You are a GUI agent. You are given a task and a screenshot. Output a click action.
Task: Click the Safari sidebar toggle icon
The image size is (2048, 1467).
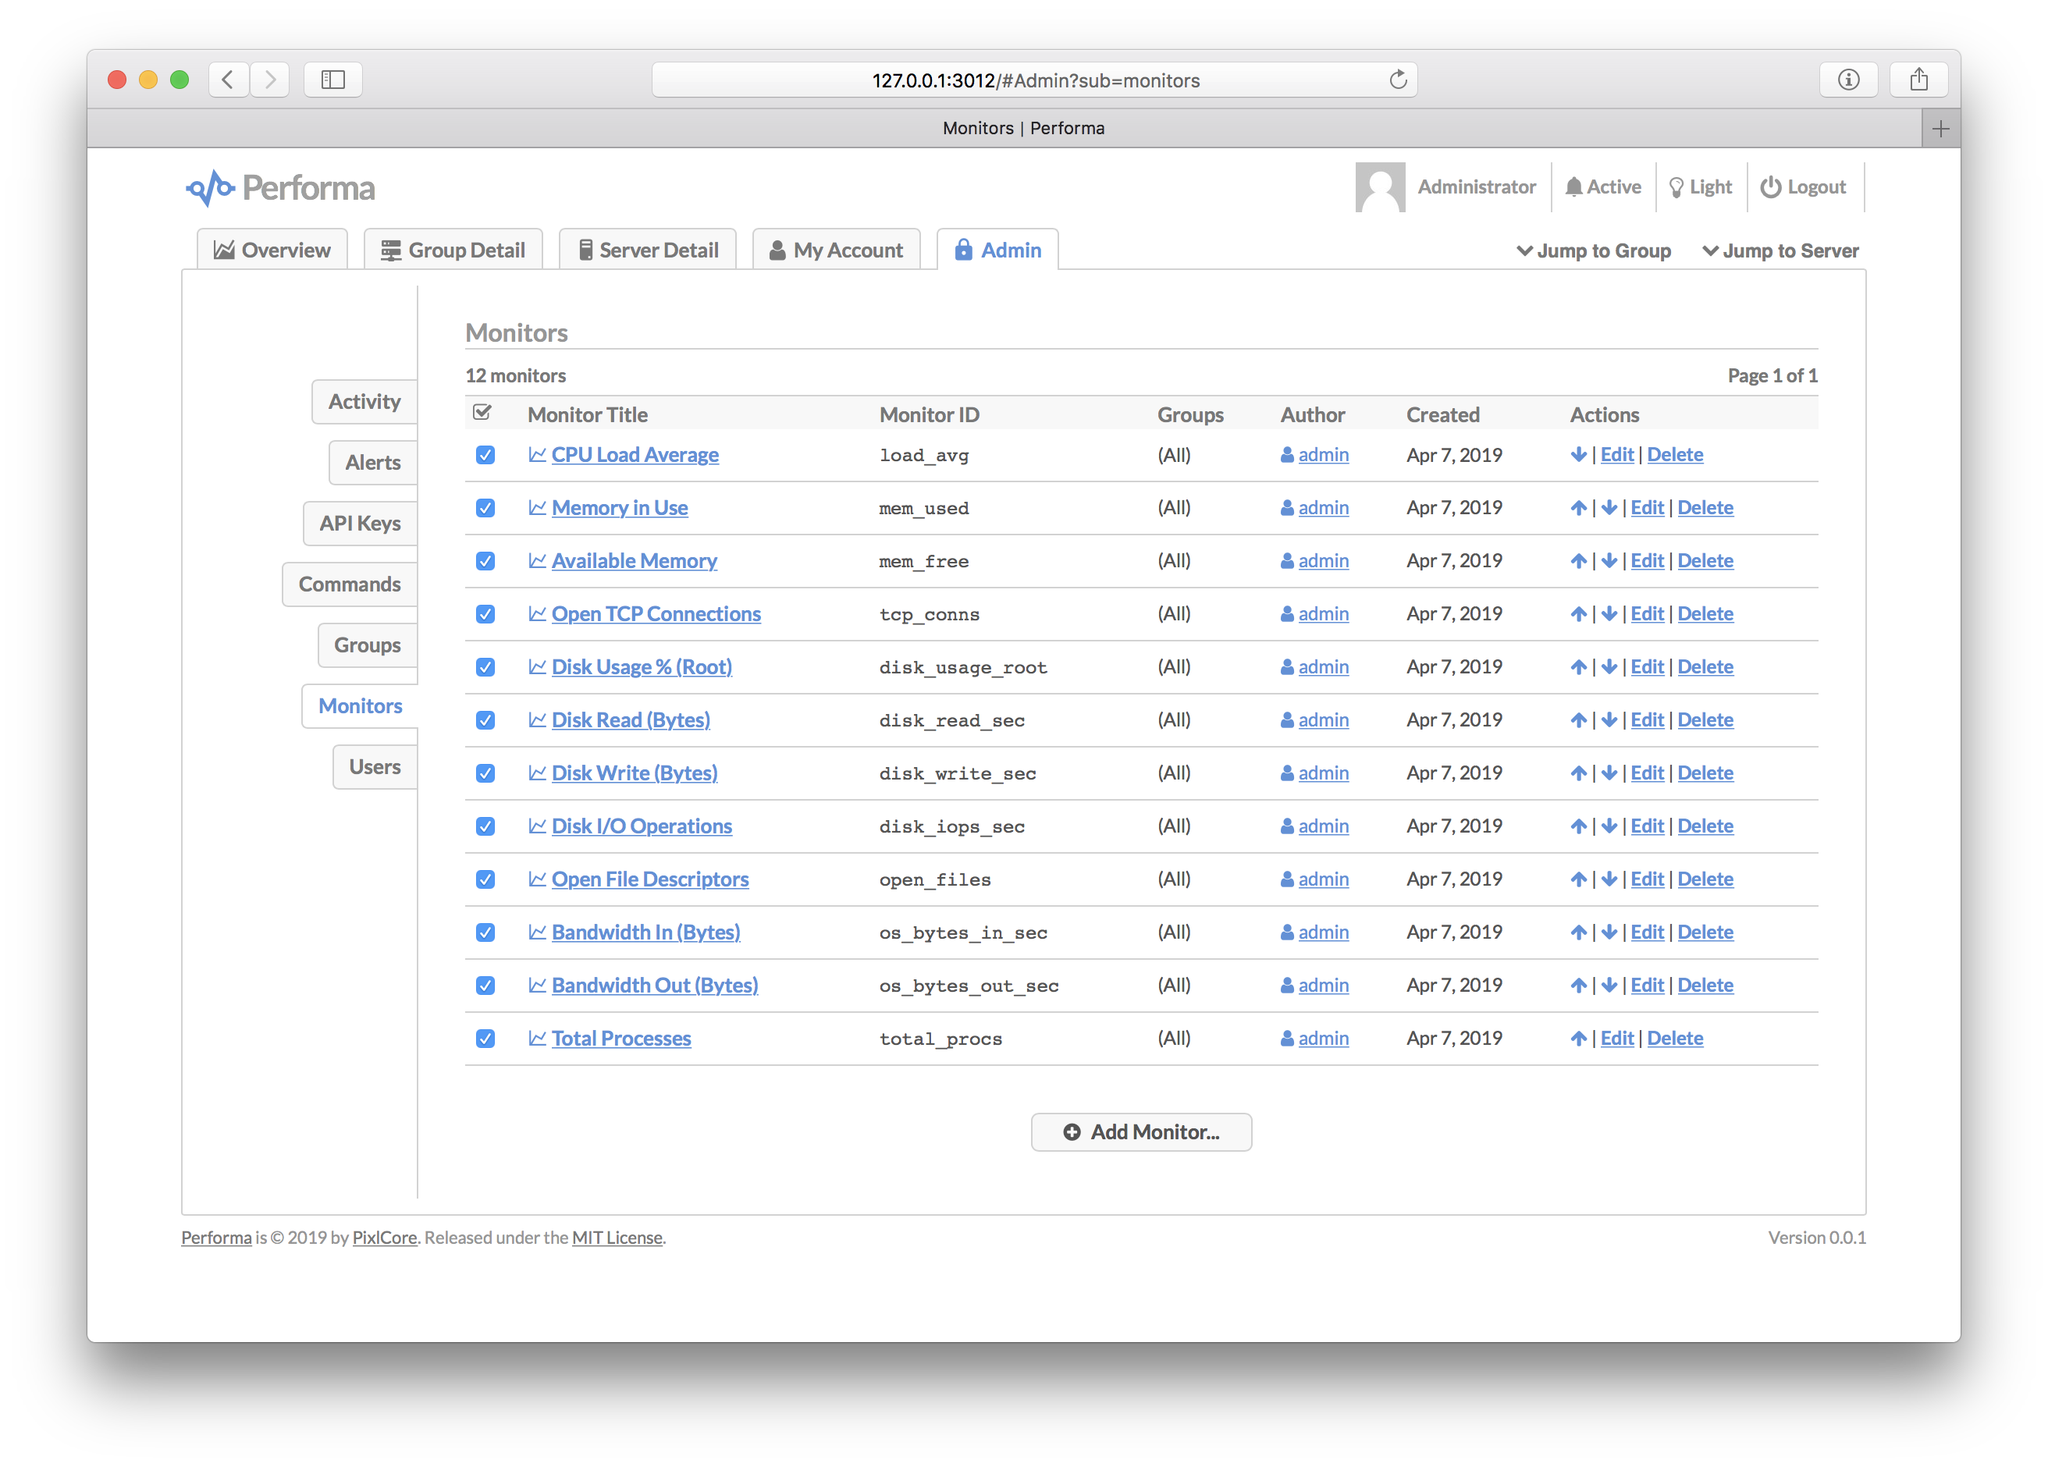point(333,80)
